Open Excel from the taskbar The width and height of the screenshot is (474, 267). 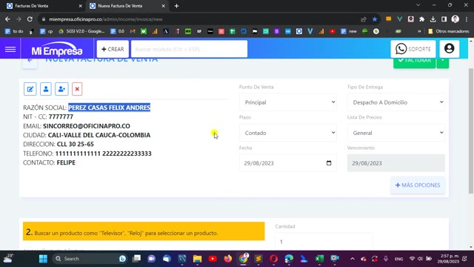pos(319,259)
